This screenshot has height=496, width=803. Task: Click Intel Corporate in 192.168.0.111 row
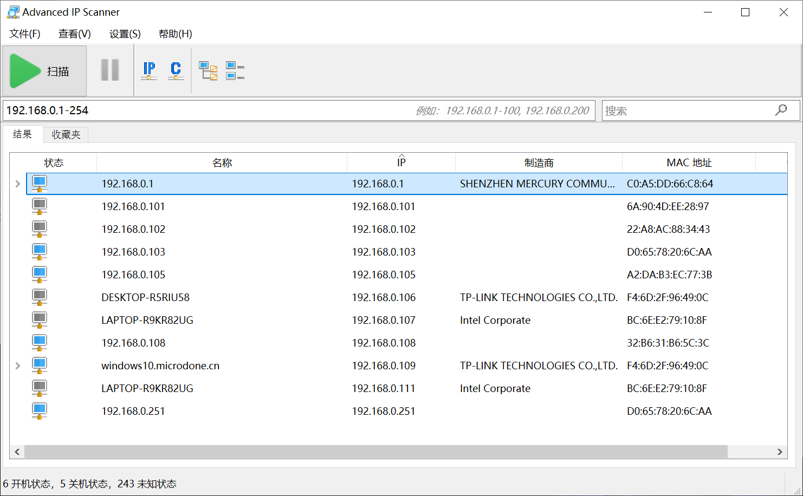495,388
